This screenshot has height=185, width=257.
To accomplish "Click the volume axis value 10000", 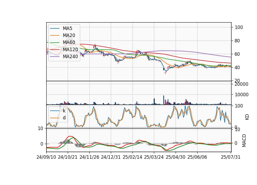I will point(241,95).
